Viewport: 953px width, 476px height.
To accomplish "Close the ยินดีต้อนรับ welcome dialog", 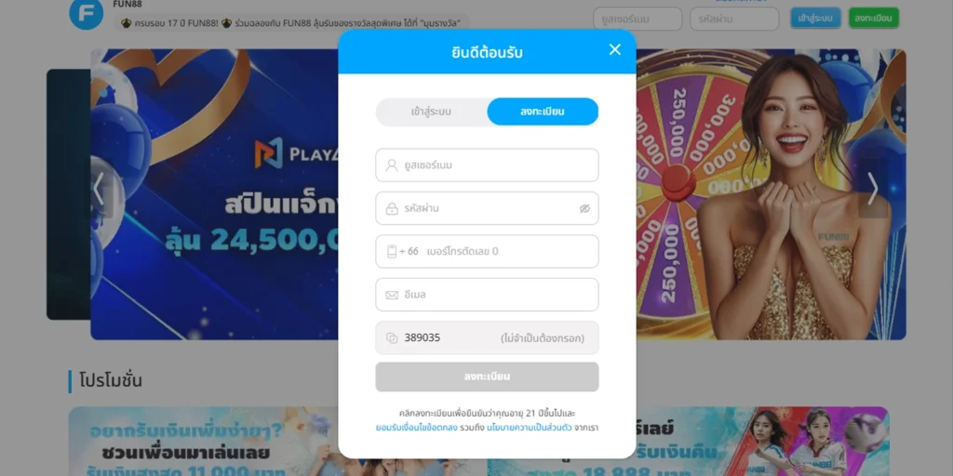I will (614, 50).
